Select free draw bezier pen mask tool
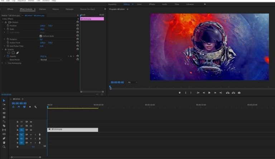This screenshot has height=159, width=275. tap(17, 53)
